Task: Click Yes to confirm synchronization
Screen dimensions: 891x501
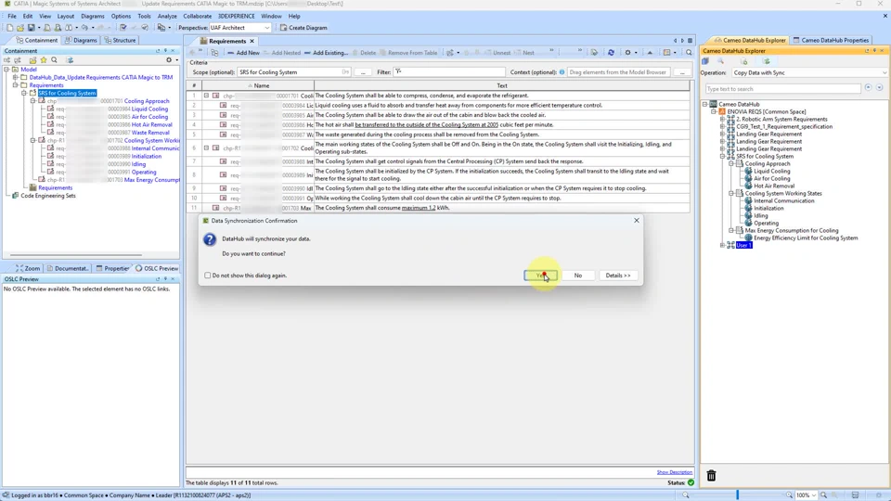Action: pos(540,276)
